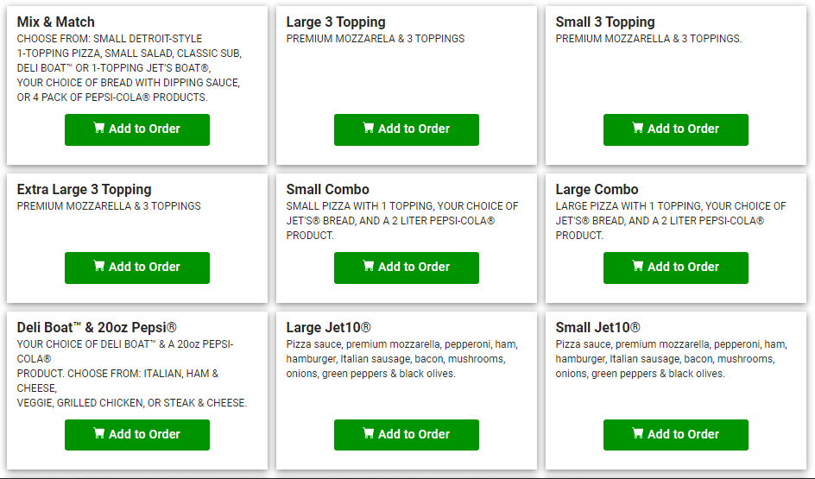Select the Large Jet10 card heading
Image resolution: width=815 pixels, height=479 pixels.
pos(329,327)
